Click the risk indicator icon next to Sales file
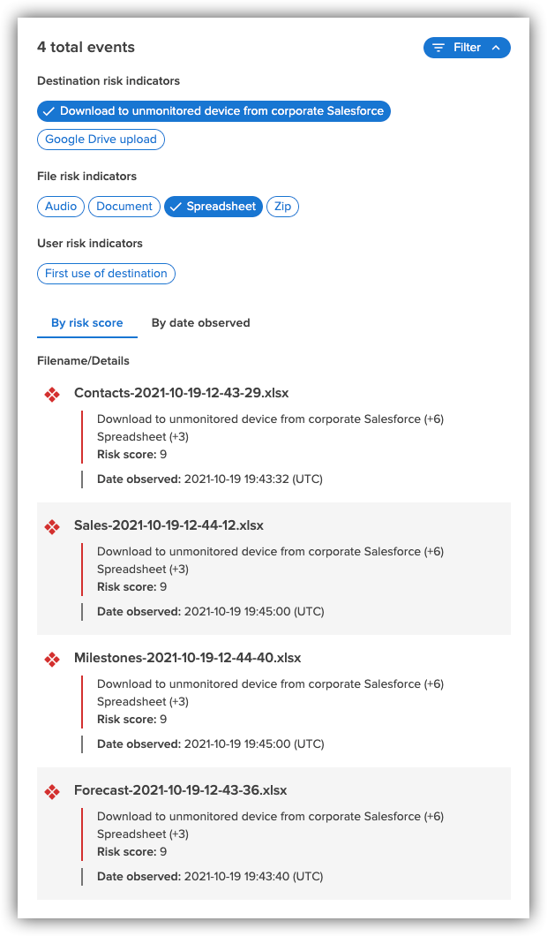The height and width of the screenshot is (936, 547). (51, 526)
